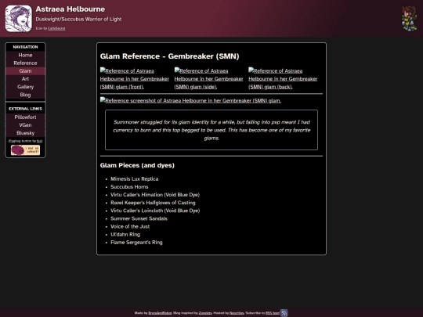Open the Home navigation item
This screenshot has width=423, height=317.
(x=25, y=55)
